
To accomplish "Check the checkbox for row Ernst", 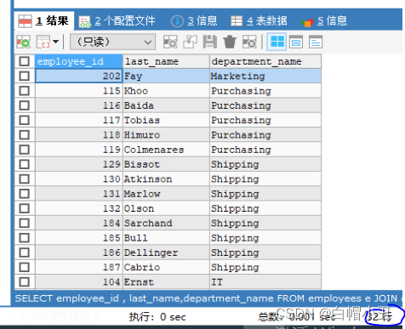I will point(24,282).
